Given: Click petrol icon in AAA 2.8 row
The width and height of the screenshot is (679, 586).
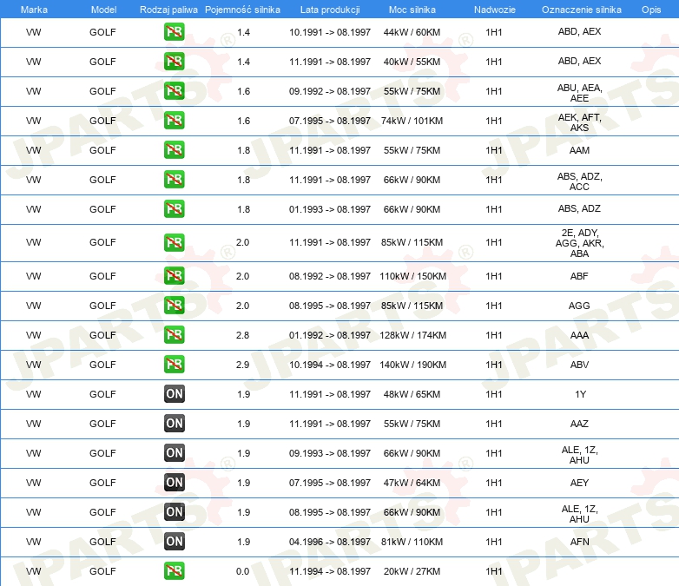Looking at the screenshot, I should coord(174,334).
